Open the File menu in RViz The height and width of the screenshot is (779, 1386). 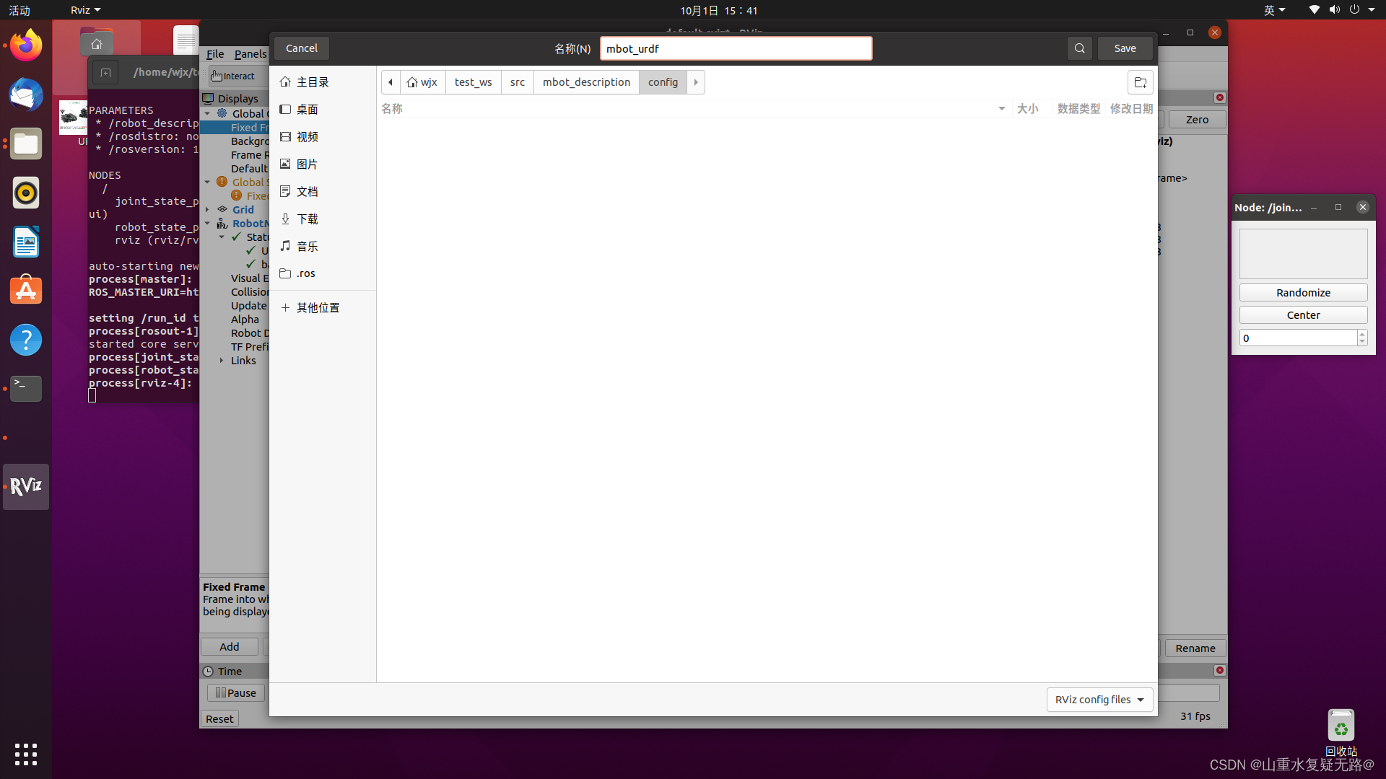pos(215,54)
